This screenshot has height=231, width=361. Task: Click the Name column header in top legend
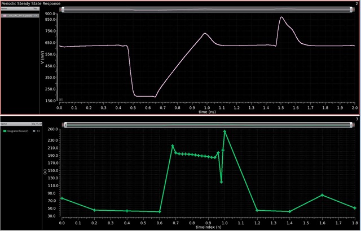[x=3, y=10]
